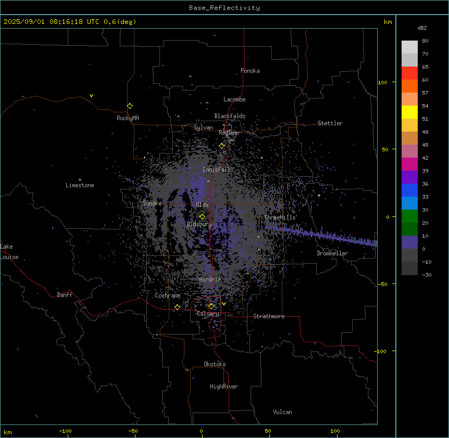Click the Ponoka city label
Viewport: 449px width, 438px height.
[x=250, y=71]
